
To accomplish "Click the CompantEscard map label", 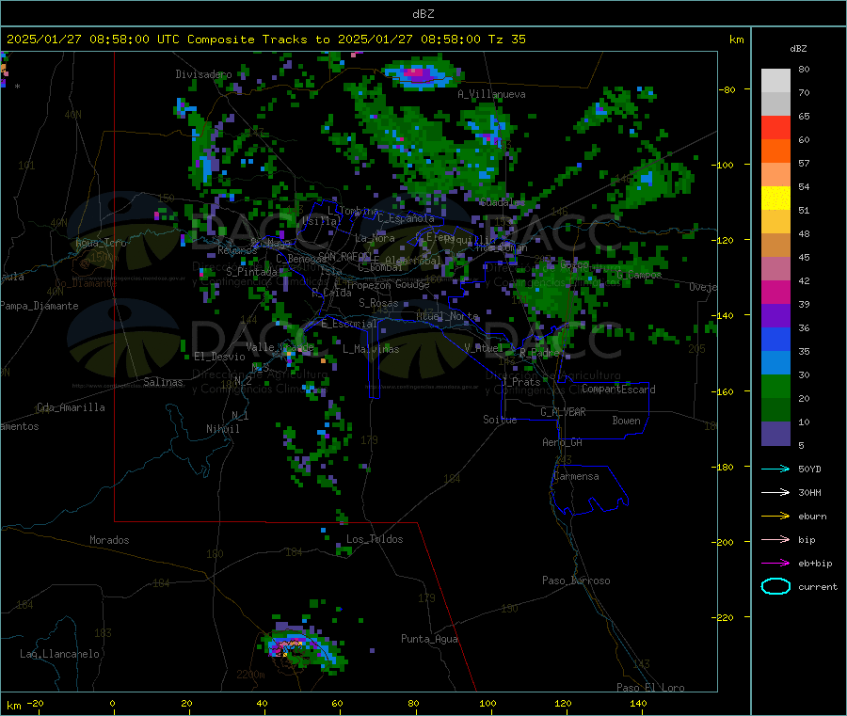I will 618,389.
